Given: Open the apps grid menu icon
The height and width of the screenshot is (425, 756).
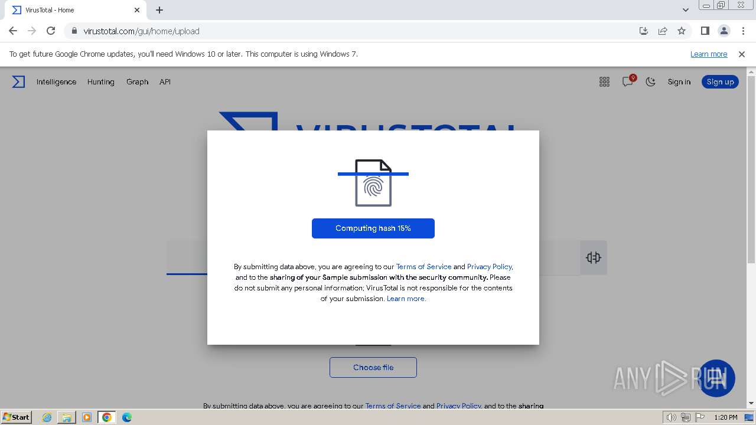Looking at the screenshot, I should coord(604,82).
